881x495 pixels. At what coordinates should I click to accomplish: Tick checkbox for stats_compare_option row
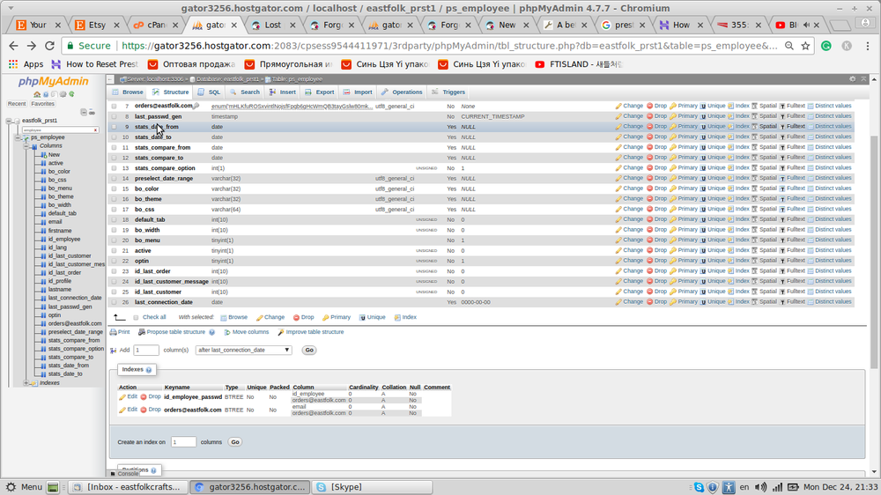114,168
